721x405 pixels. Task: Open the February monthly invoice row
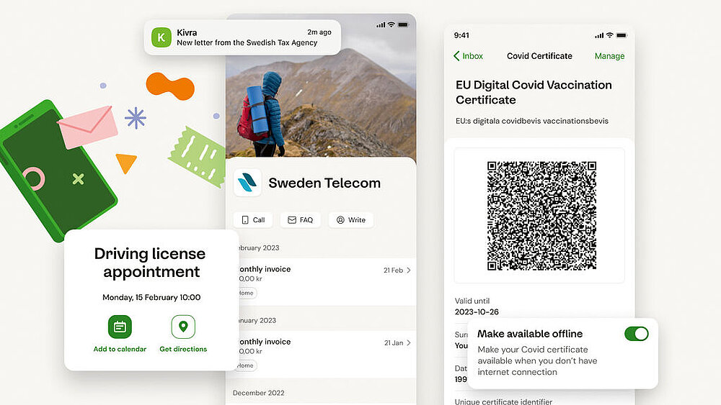(321, 281)
